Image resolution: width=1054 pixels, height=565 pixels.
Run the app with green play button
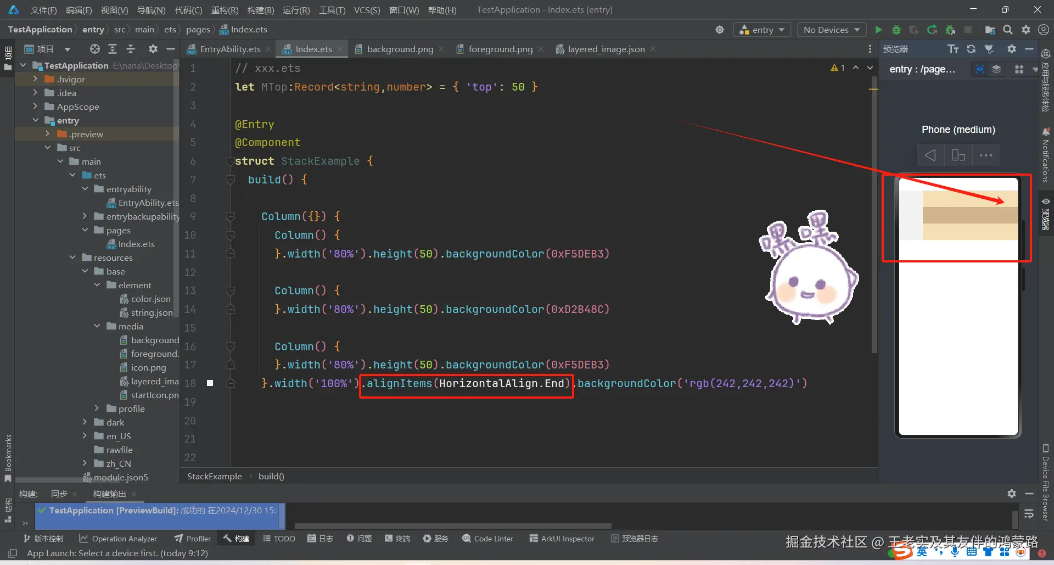878,30
